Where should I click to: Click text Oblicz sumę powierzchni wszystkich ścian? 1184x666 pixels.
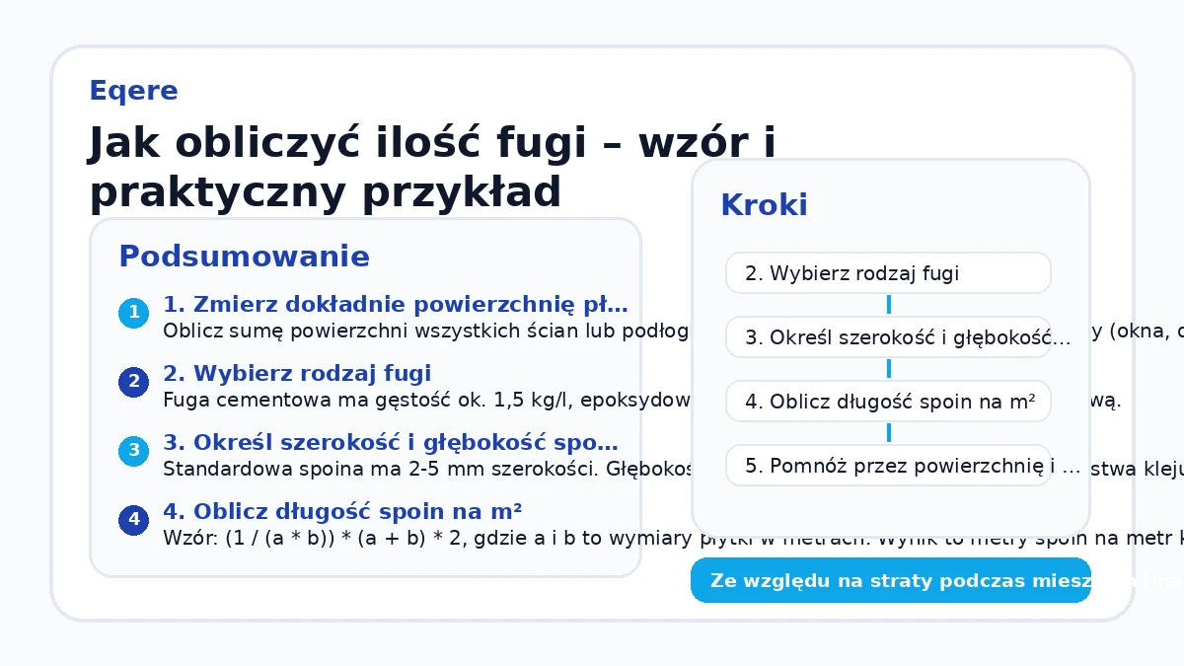(426, 331)
